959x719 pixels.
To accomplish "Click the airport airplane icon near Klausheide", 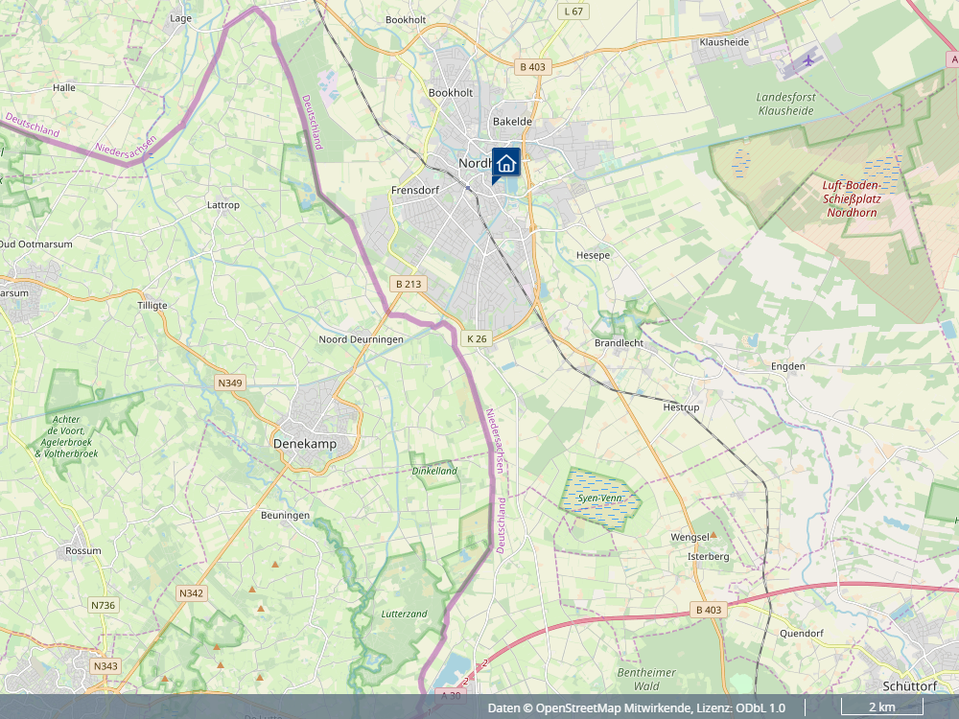I will pos(808,60).
